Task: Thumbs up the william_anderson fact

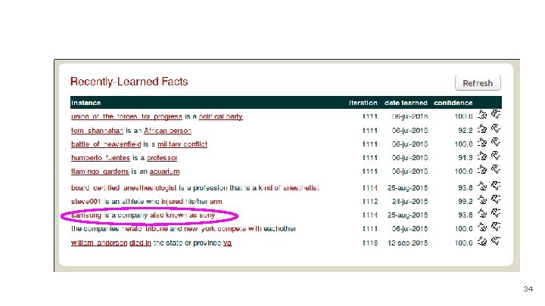Action: point(482,241)
